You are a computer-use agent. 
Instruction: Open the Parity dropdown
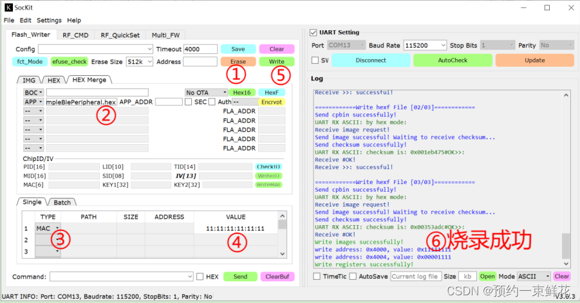[x=556, y=45]
